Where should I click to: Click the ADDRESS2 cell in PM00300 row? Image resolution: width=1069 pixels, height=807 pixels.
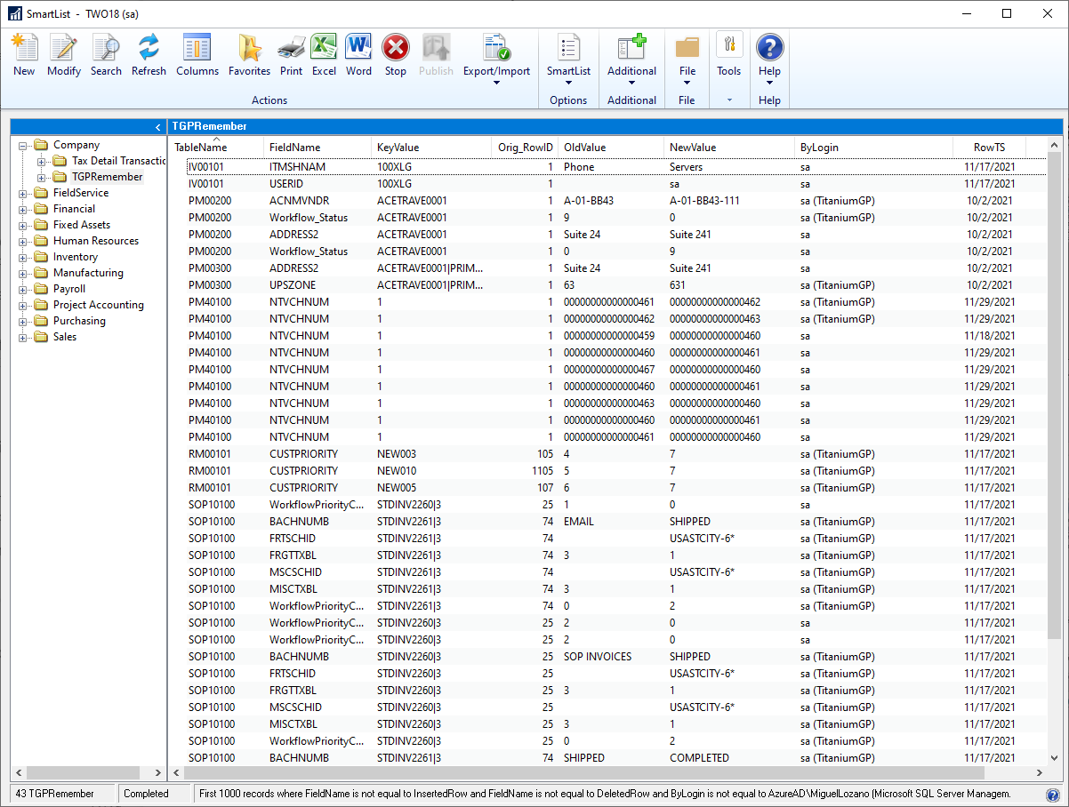(x=294, y=268)
